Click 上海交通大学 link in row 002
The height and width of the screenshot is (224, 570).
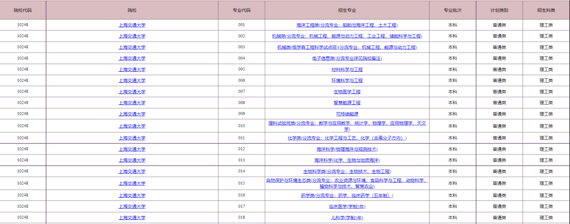pyautogui.click(x=132, y=36)
